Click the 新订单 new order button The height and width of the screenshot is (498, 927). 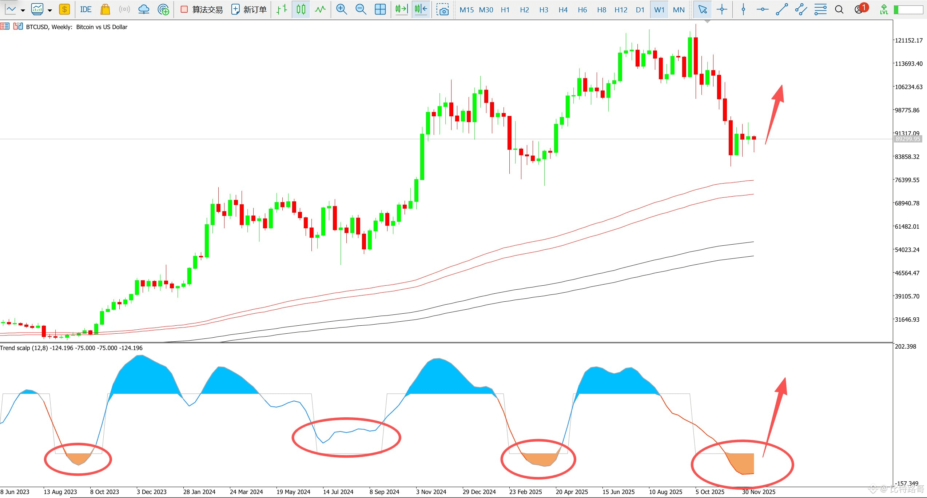point(249,9)
